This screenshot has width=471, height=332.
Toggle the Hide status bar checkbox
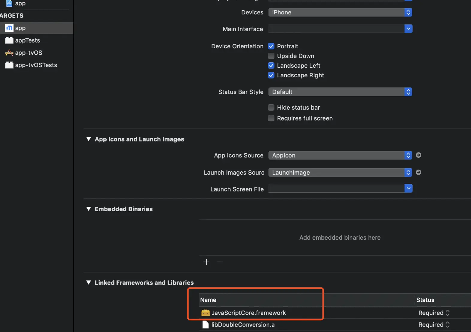tap(271, 108)
